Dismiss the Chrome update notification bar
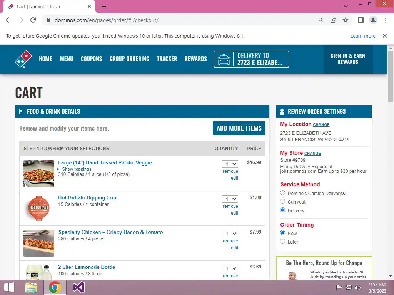The height and width of the screenshot is (295, 394). coord(385,36)
